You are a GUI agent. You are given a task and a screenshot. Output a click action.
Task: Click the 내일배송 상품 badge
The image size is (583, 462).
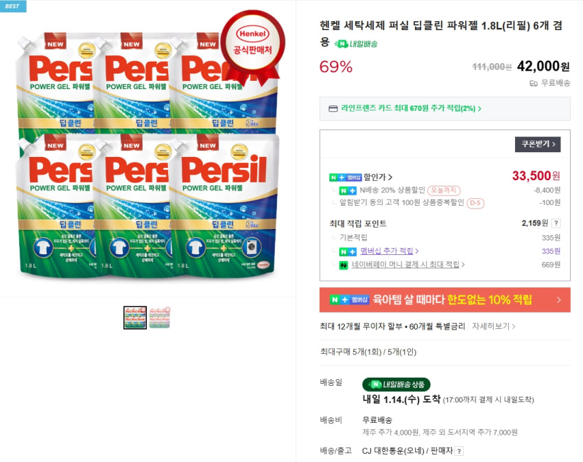[x=396, y=385]
